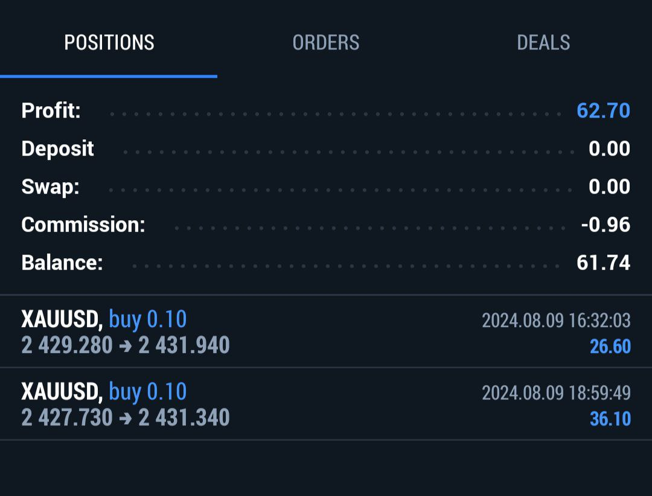652x496 pixels.
Task: Click the 26.60 profit amount
Action: point(610,346)
